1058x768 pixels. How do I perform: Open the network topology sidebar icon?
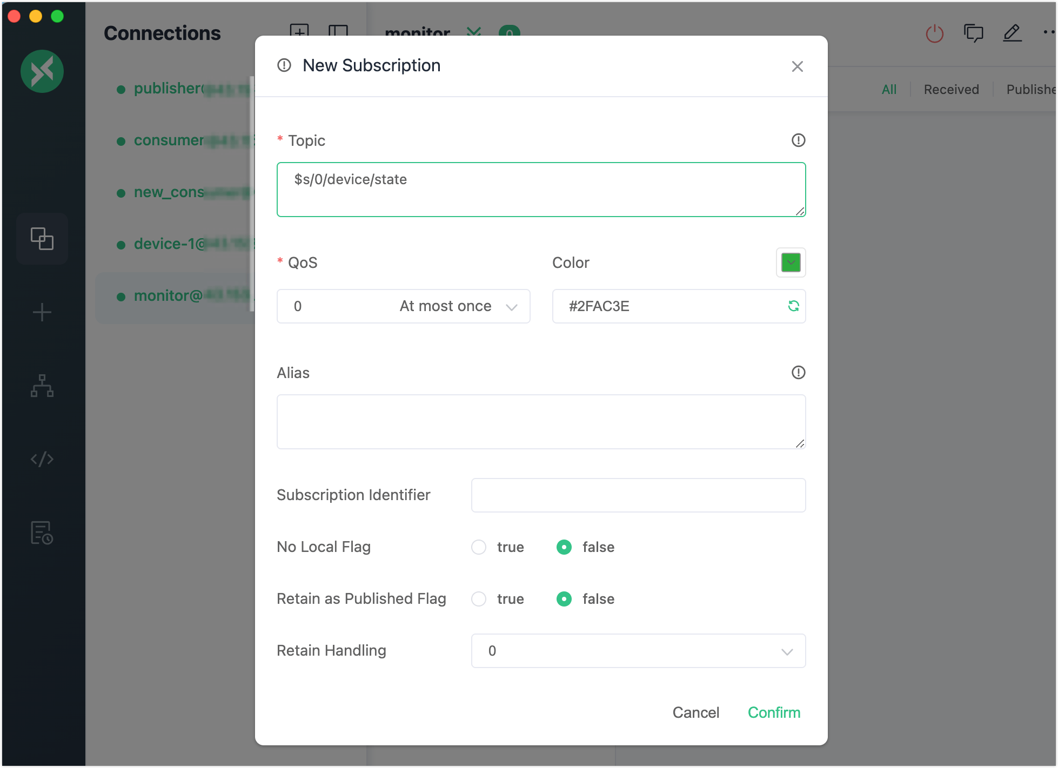(x=42, y=386)
